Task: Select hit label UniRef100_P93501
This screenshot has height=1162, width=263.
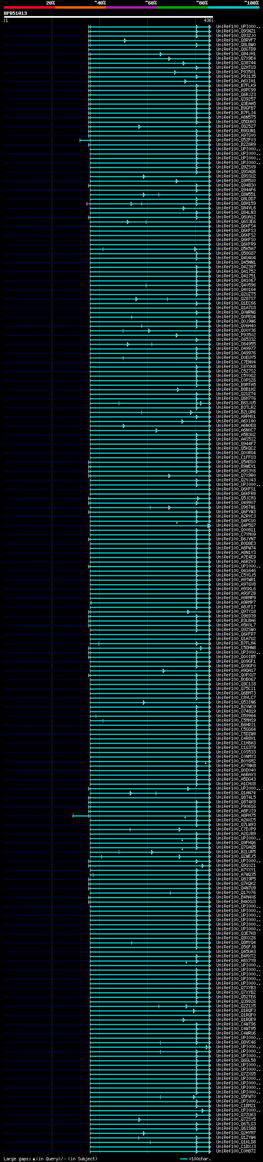Action: coord(235,72)
